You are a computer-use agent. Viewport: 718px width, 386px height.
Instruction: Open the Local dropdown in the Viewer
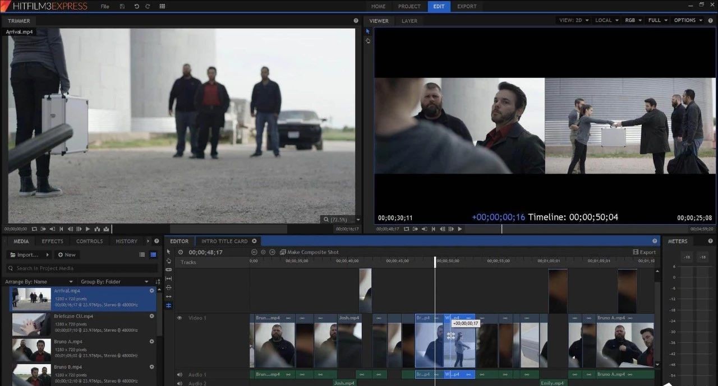[x=607, y=20]
